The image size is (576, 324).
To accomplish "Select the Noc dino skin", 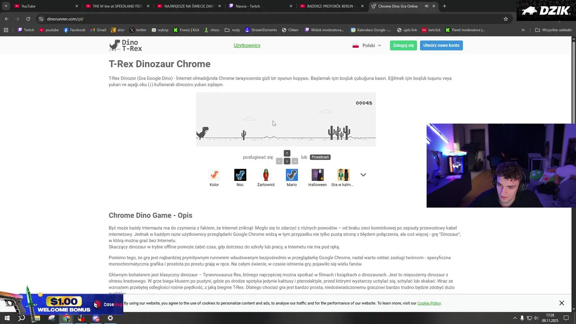I will 240,178.
